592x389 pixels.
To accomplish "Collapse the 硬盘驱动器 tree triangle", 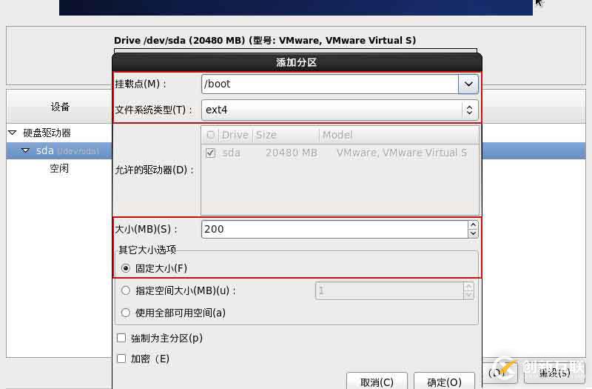I will (x=13, y=133).
